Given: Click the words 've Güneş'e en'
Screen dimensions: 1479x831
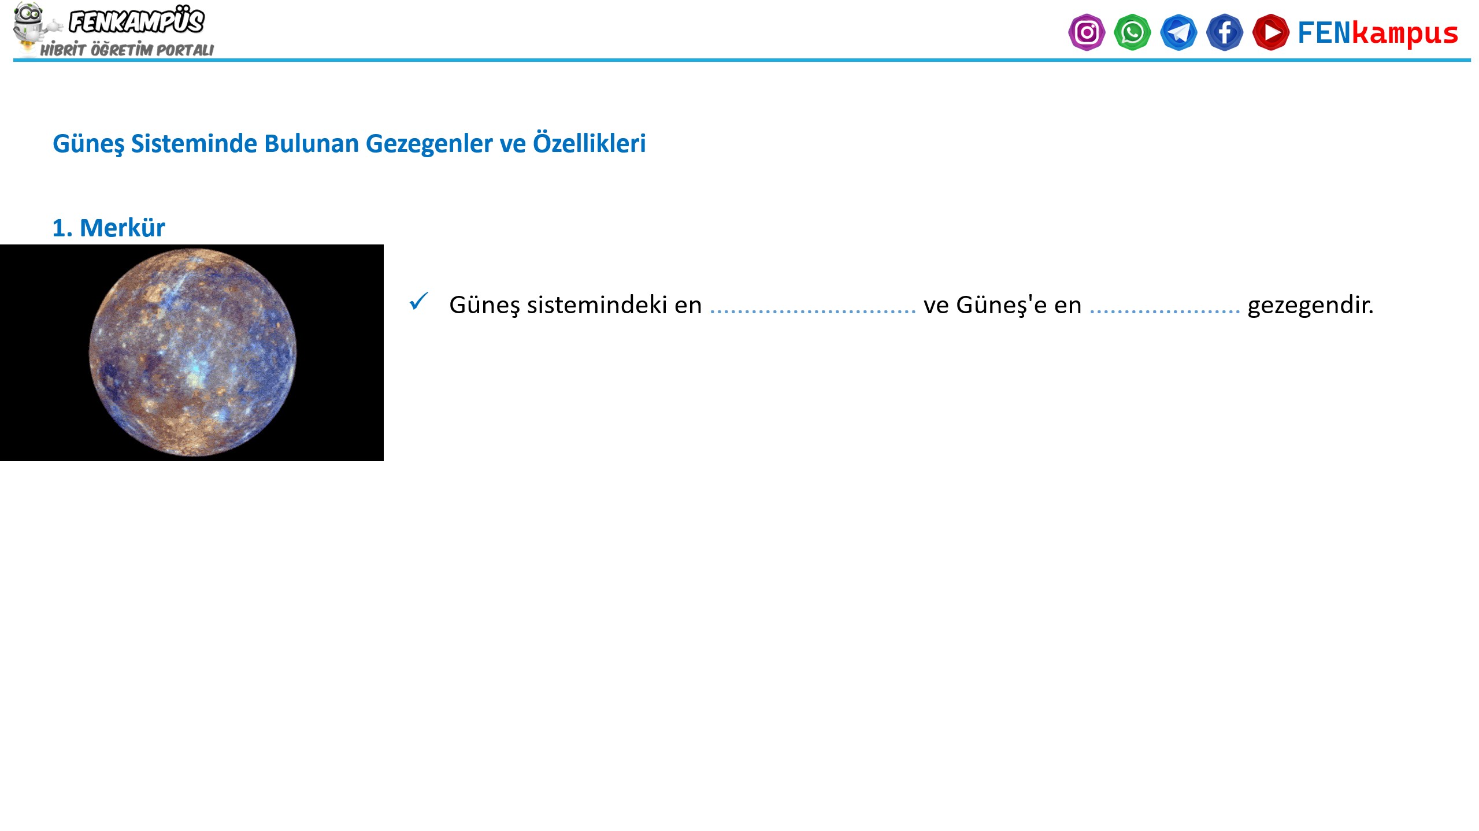Looking at the screenshot, I should (1002, 305).
